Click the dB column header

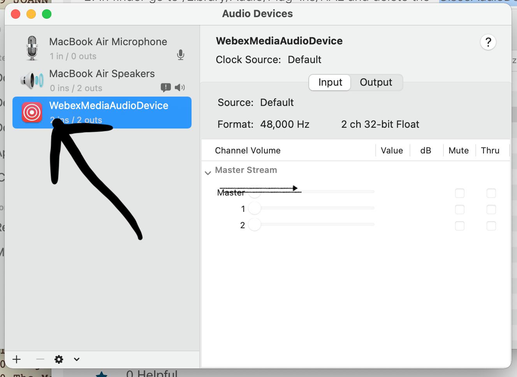pyautogui.click(x=426, y=150)
